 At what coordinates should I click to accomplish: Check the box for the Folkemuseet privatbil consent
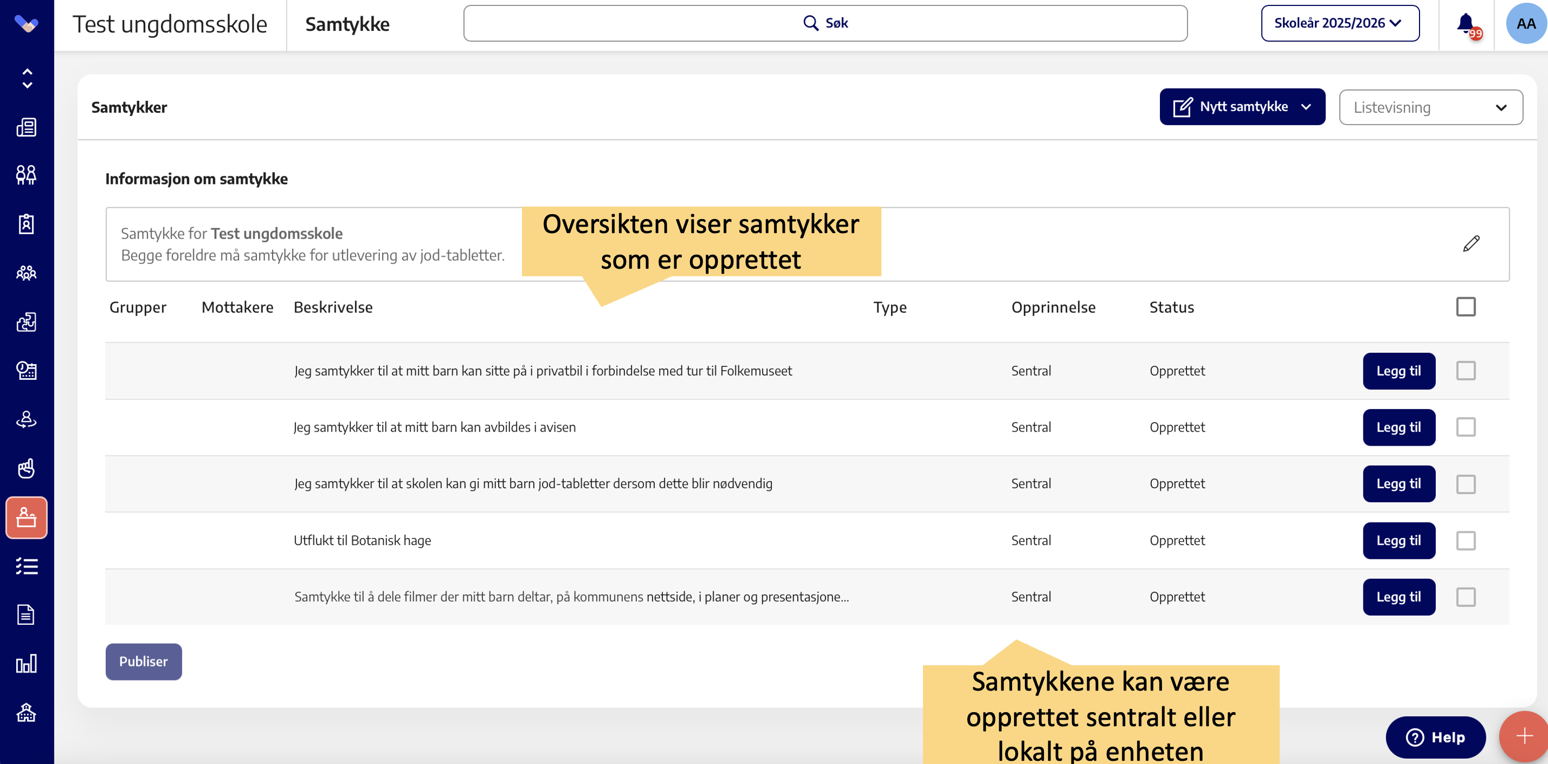pyautogui.click(x=1465, y=371)
